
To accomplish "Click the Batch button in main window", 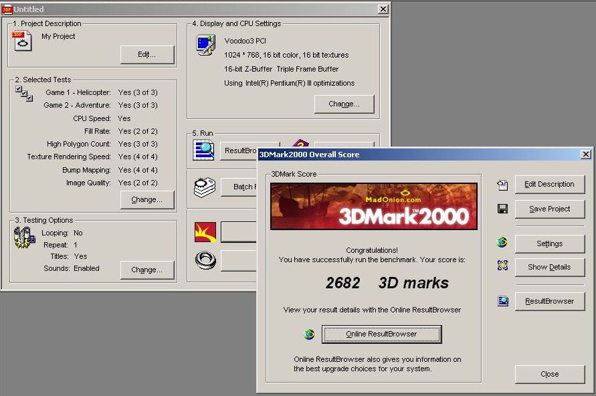I will point(239,187).
